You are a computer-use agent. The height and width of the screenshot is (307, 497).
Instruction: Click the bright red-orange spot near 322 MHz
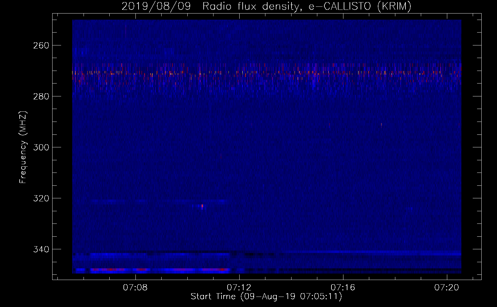[202, 206]
